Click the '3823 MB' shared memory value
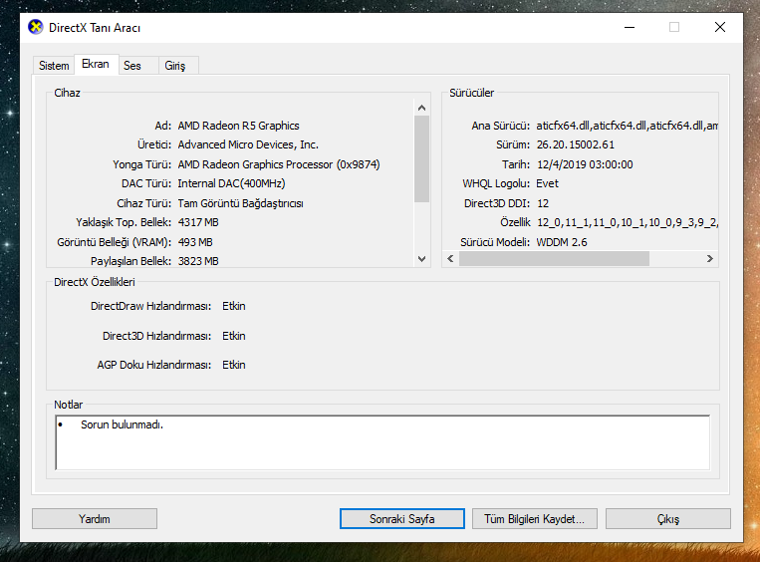Viewport: 760px width, 562px height. tap(198, 261)
